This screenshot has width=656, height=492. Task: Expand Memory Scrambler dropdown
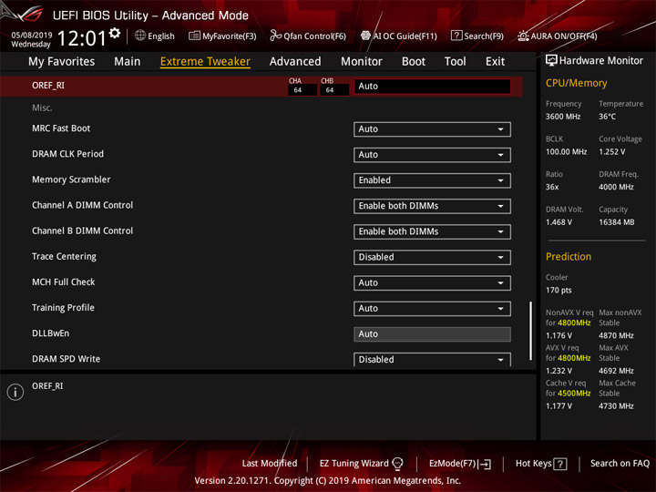(x=432, y=180)
